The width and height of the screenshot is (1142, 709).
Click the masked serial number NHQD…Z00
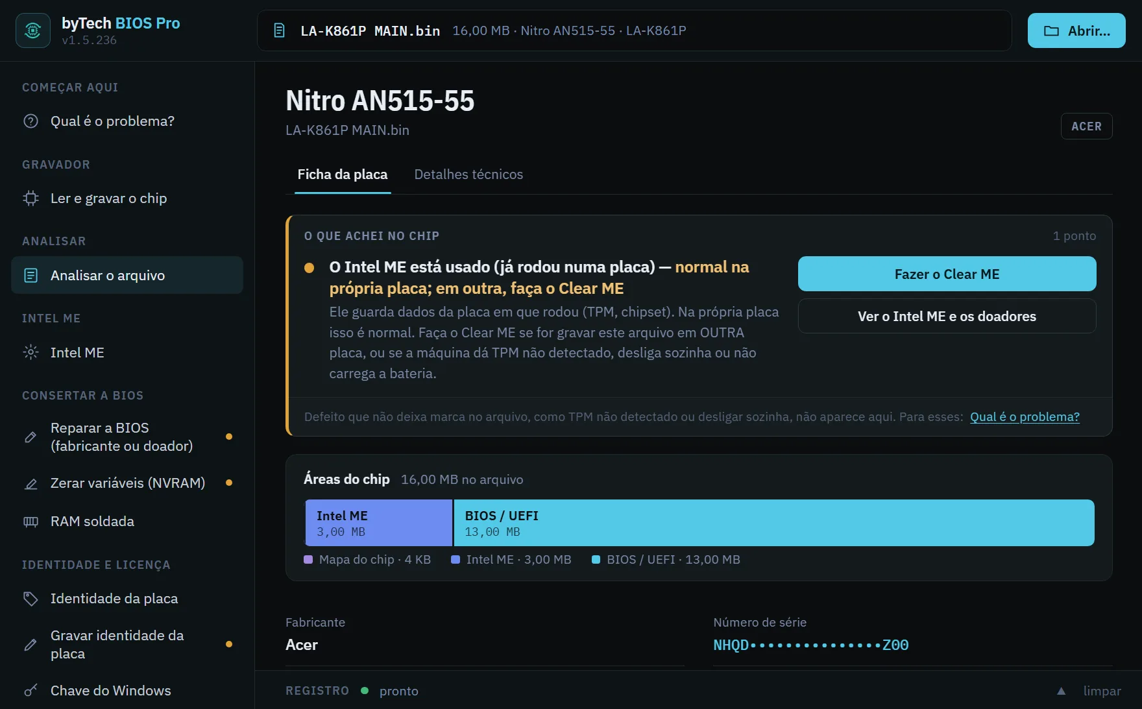(x=811, y=645)
